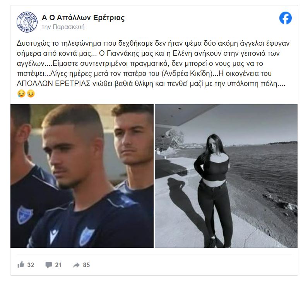The height and width of the screenshot is (285, 308).
Task: View the 85 shares count
Action: click(86, 265)
